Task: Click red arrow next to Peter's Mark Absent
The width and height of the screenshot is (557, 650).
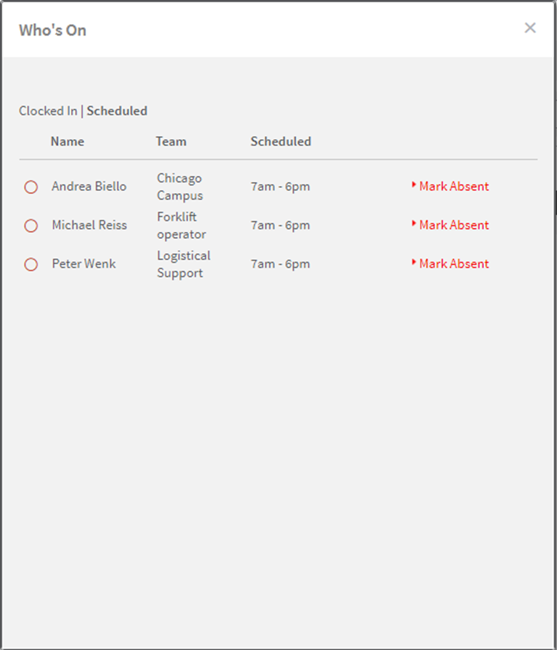Action: (414, 261)
